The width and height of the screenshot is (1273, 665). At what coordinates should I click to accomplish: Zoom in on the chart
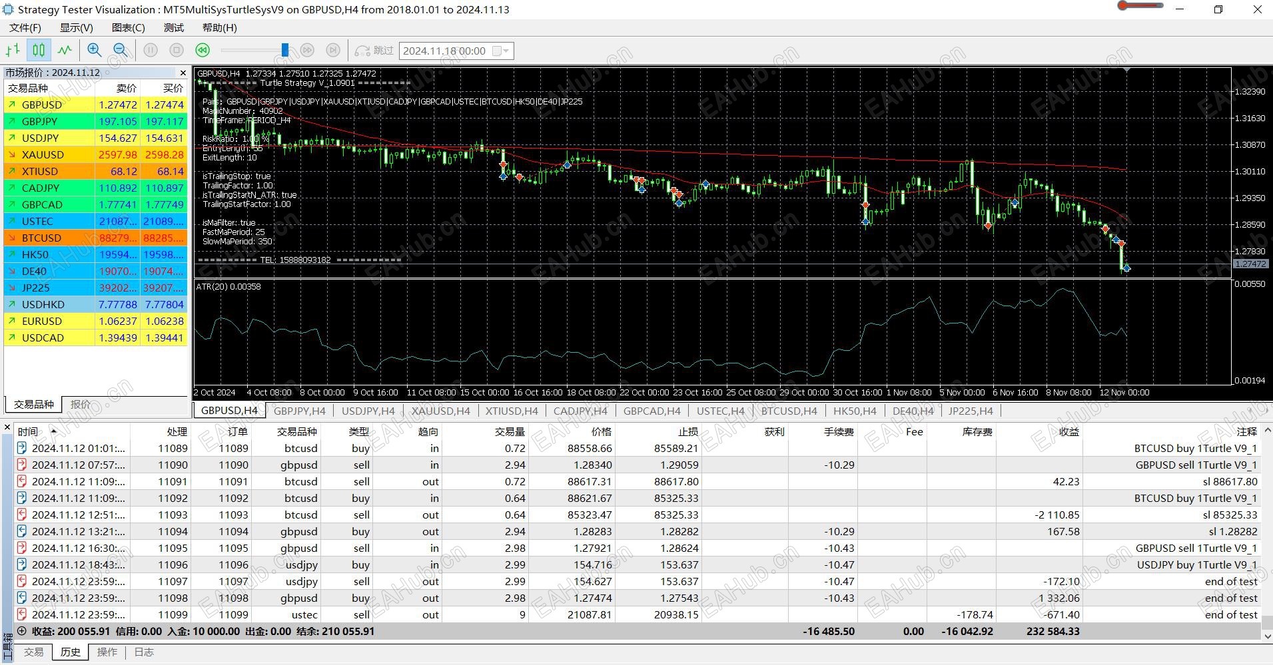(x=95, y=51)
